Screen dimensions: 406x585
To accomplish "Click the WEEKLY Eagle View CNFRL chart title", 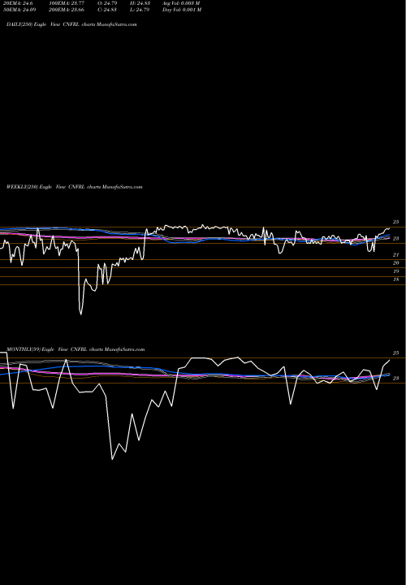I will coord(75,187).
